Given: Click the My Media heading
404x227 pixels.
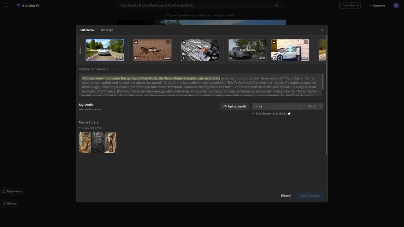Looking at the screenshot, I should 86,105.
